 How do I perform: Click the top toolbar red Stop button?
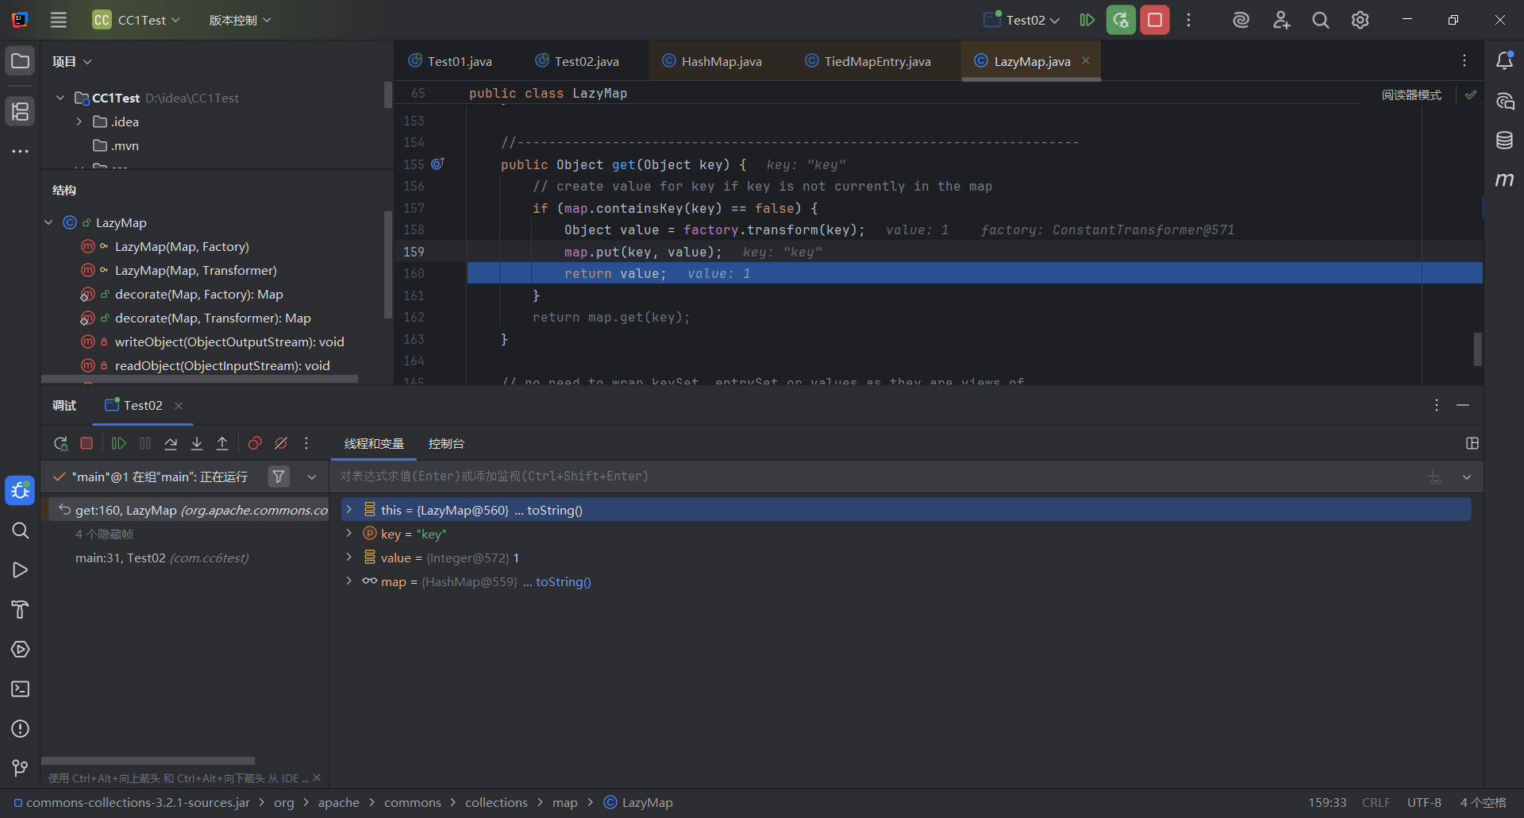pyautogui.click(x=1155, y=20)
